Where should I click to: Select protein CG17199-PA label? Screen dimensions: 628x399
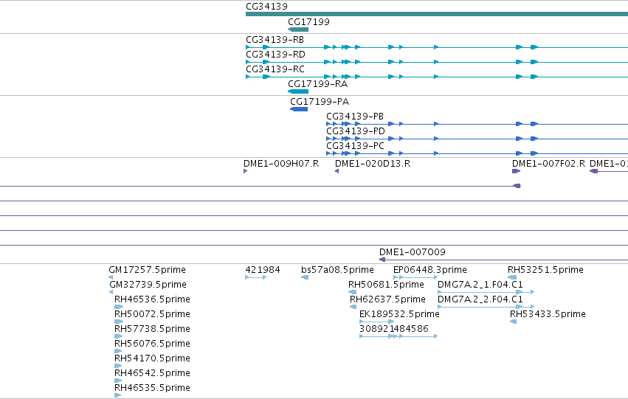pyautogui.click(x=320, y=102)
